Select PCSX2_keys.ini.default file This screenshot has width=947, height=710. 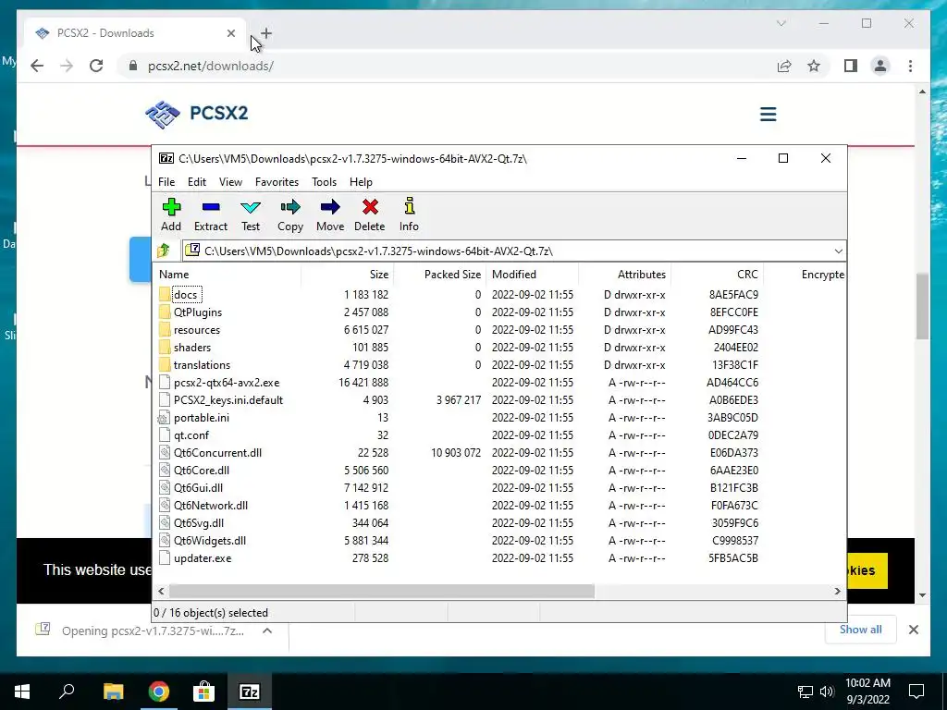(x=228, y=399)
